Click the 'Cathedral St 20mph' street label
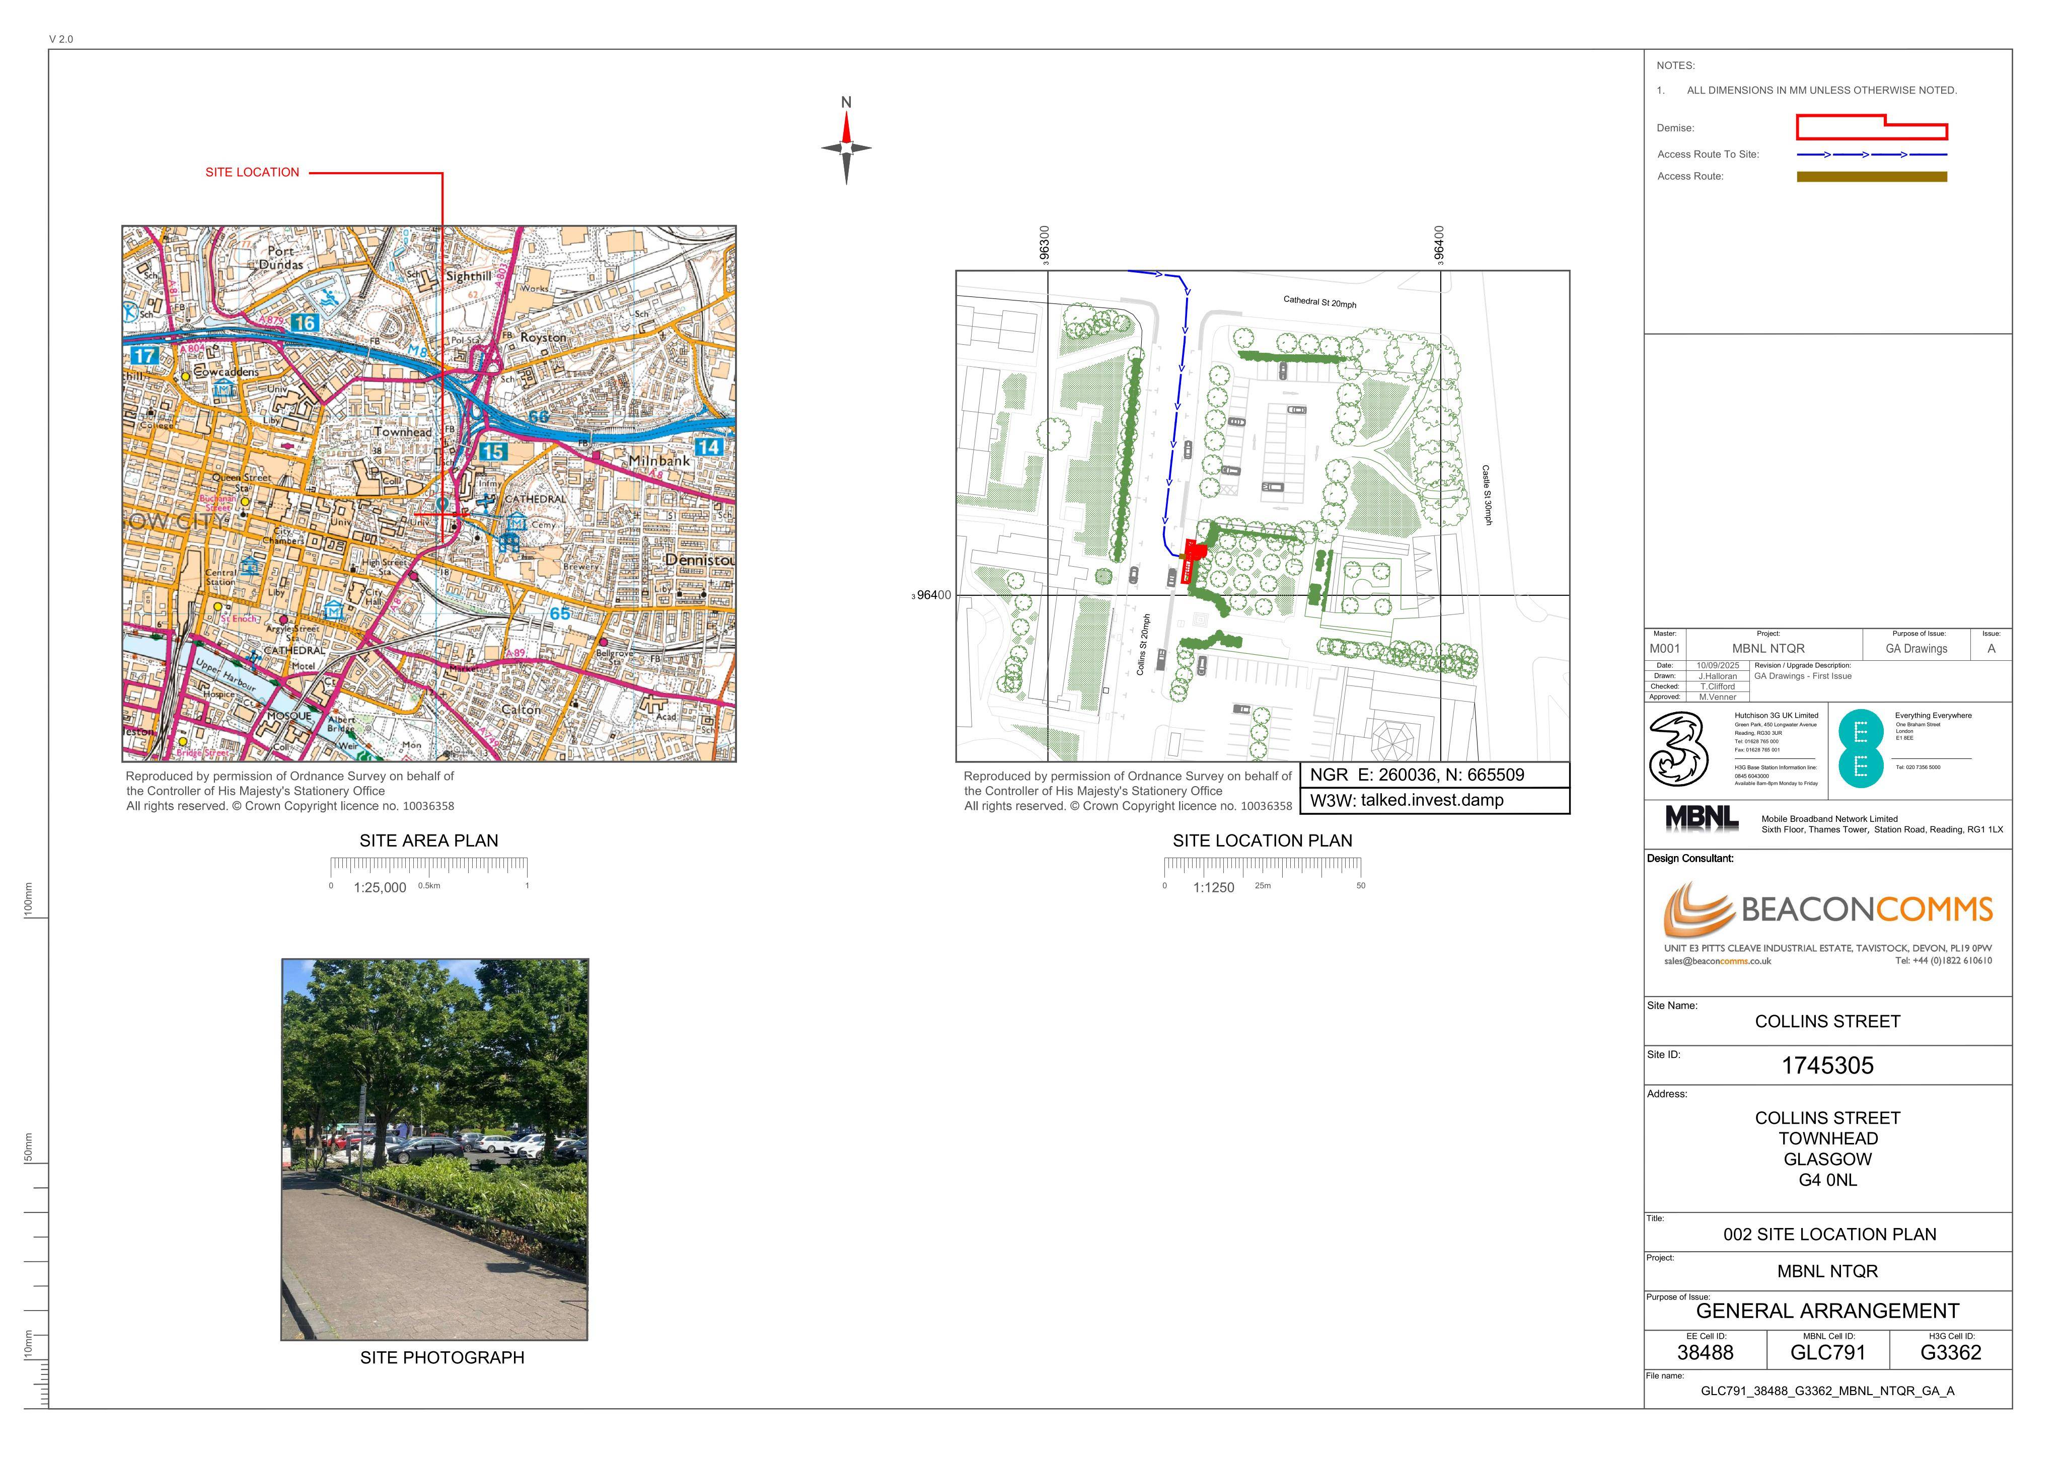The image size is (2062, 1458). pos(1319,302)
